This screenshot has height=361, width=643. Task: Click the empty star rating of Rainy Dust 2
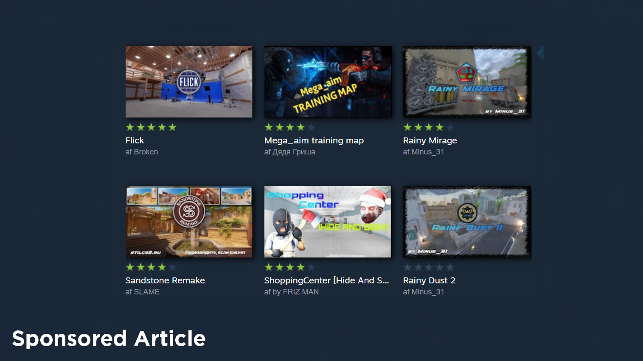(x=429, y=267)
